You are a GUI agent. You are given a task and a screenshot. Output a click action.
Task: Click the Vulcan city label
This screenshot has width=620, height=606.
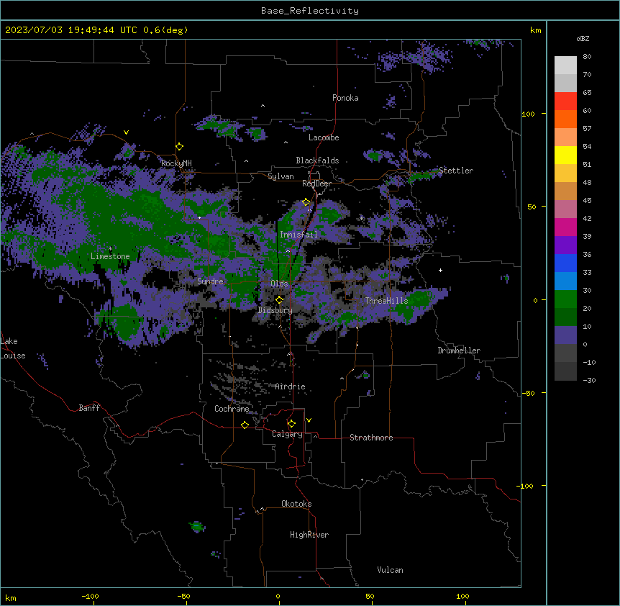[391, 570]
